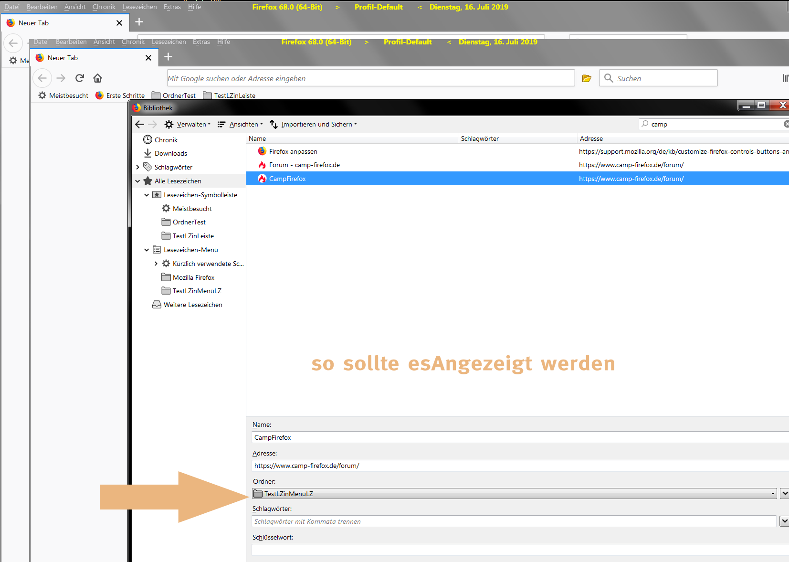The image size is (789, 562).
Task: Open Meistbesucht on the bookmarks toolbar
Action: (63, 95)
